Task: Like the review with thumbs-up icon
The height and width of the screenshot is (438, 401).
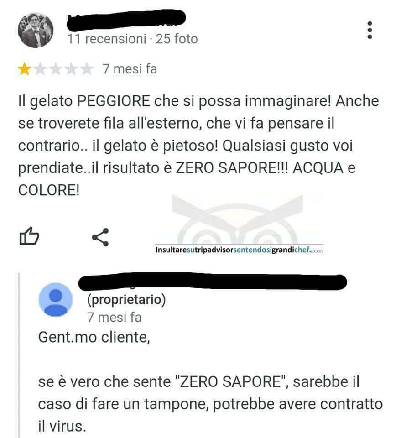Action: pos(29,236)
